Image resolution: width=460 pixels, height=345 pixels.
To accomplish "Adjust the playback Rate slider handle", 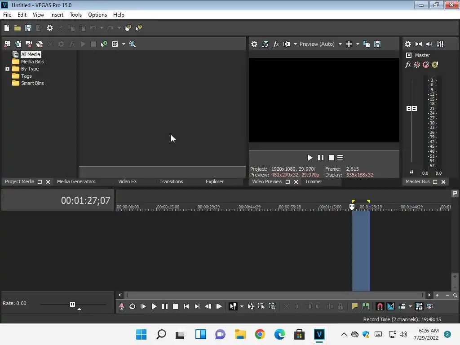I will 72,304.
